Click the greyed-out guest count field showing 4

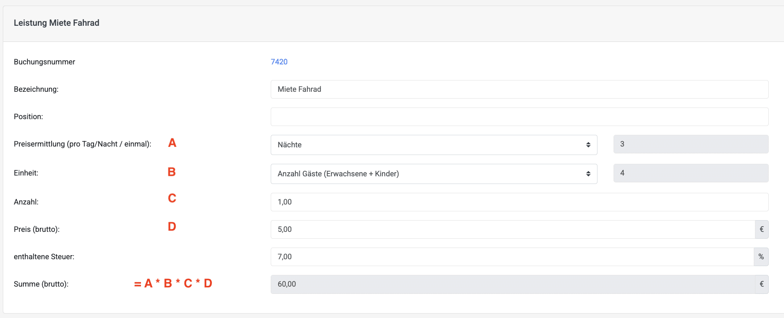coord(691,173)
